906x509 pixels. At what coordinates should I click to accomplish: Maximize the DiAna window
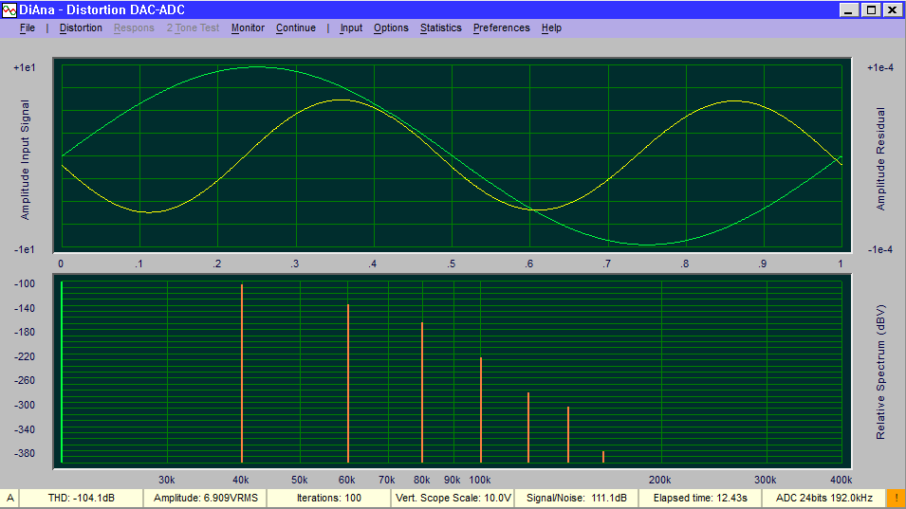click(x=870, y=9)
